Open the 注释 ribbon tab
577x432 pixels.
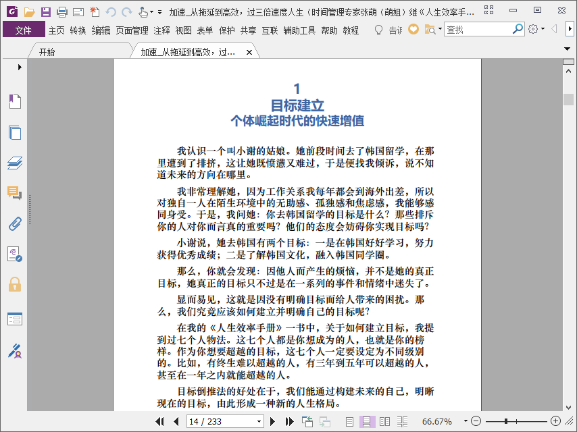coord(162,30)
